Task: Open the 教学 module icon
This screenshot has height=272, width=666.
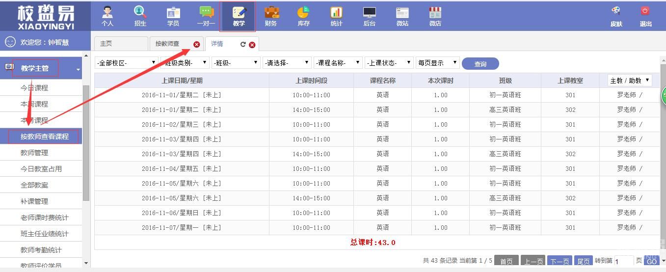Action: click(239, 16)
